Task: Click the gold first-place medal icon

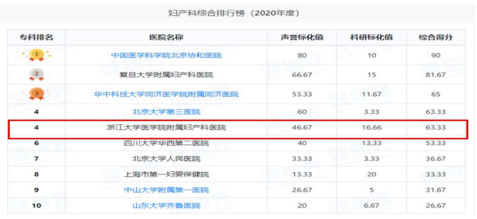Action: (36, 55)
